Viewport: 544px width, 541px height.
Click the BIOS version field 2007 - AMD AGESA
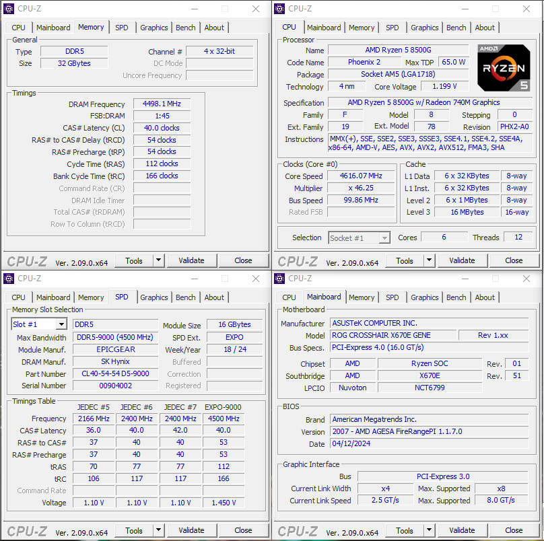[429, 431]
